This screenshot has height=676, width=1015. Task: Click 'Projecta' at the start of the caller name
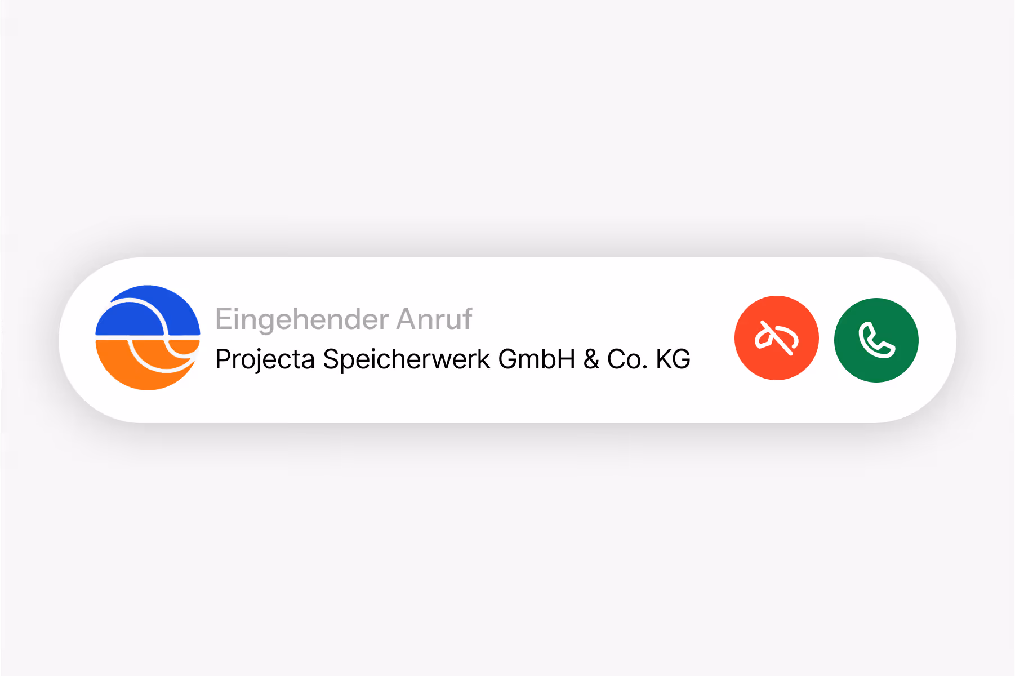point(265,361)
